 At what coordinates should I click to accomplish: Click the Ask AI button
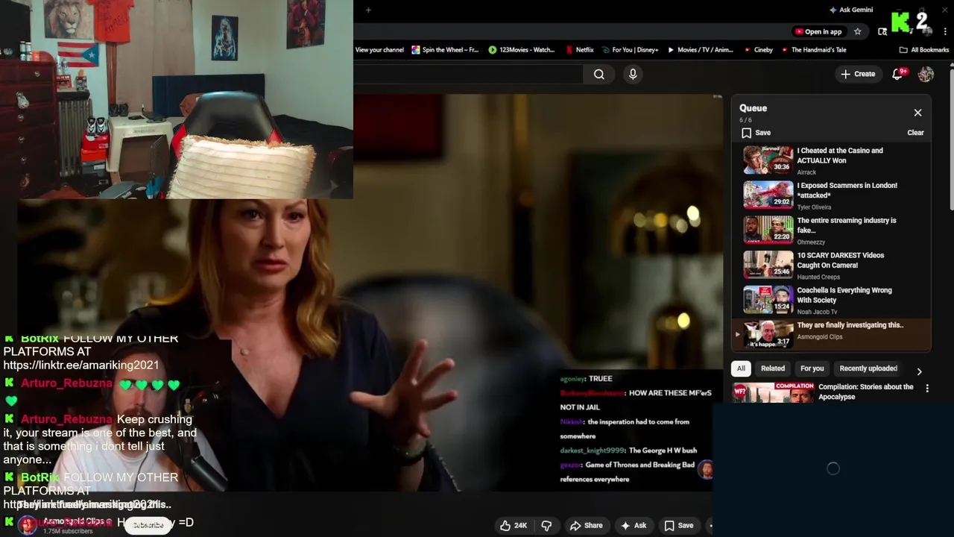(633, 526)
